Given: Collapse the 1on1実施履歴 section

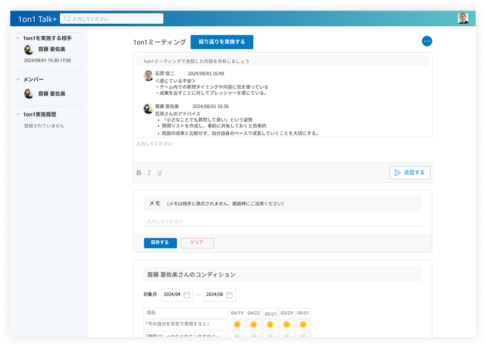Looking at the screenshot, I should (18, 115).
